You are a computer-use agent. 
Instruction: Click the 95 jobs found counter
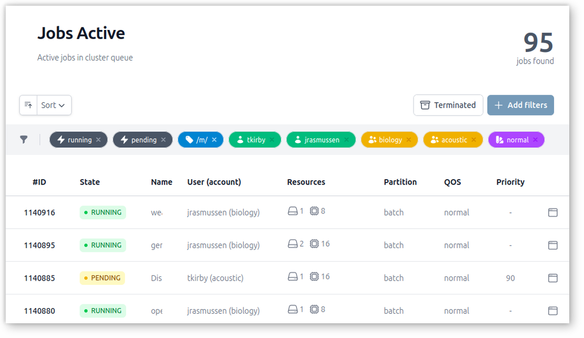535,48
